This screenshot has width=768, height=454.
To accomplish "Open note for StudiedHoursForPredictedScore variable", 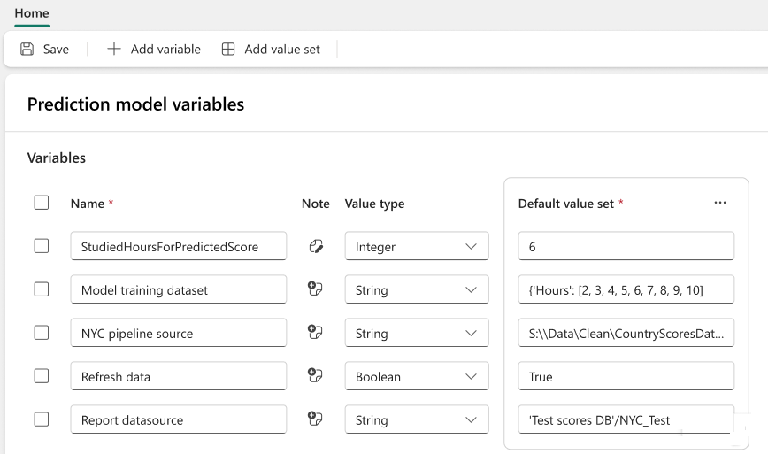I will pos(315,247).
